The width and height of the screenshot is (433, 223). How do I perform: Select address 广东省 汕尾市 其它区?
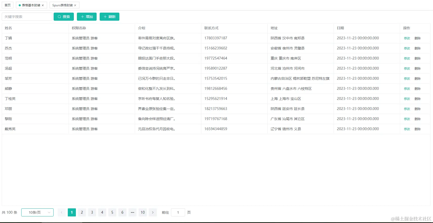point(288,119)
